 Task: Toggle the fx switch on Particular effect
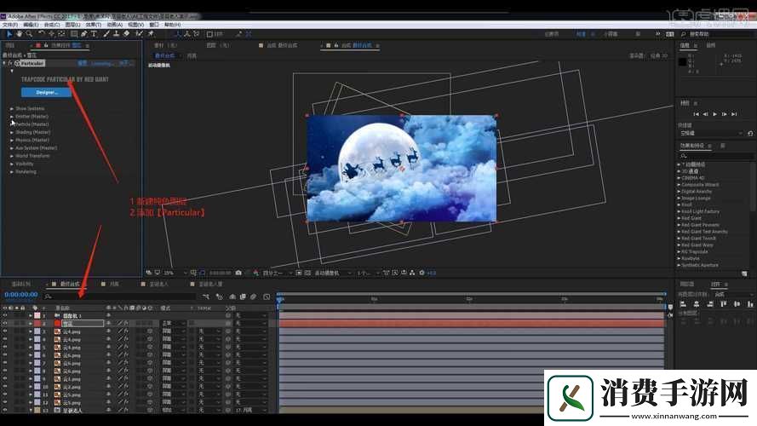pos(10,63)
